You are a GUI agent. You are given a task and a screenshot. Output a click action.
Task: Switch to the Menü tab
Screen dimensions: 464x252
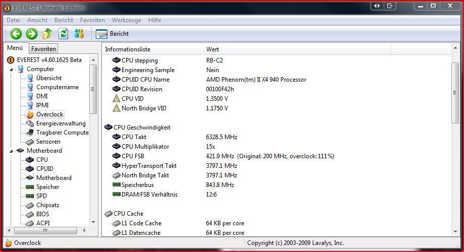(x=15, y=48)
